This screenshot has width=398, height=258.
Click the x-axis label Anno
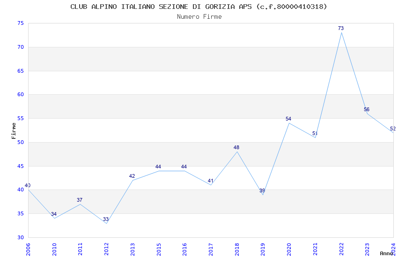(386, 253)
